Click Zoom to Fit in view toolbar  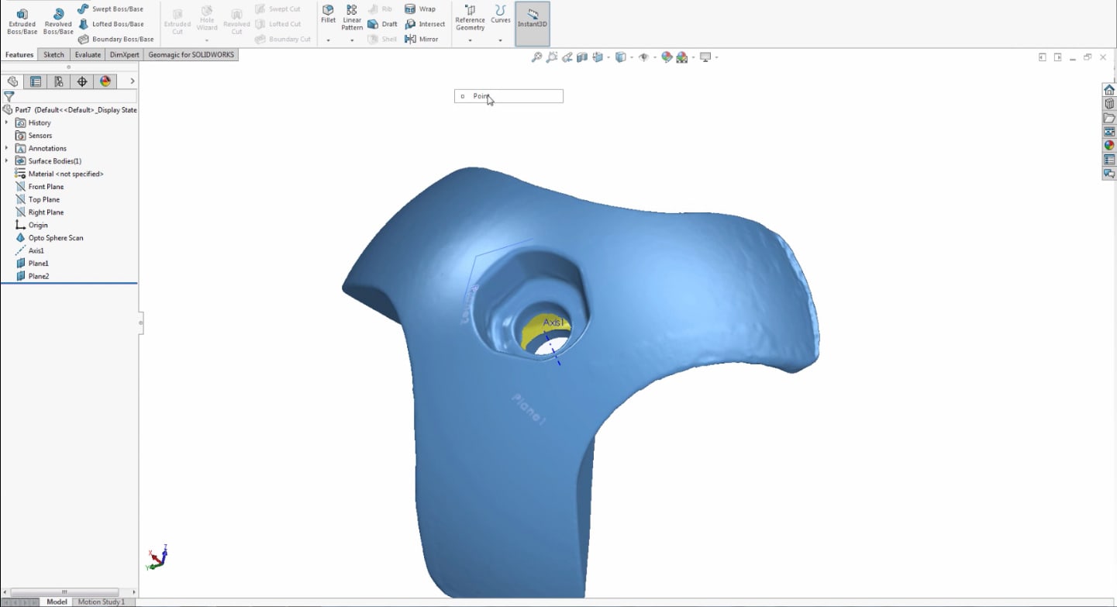pos(536,57)
